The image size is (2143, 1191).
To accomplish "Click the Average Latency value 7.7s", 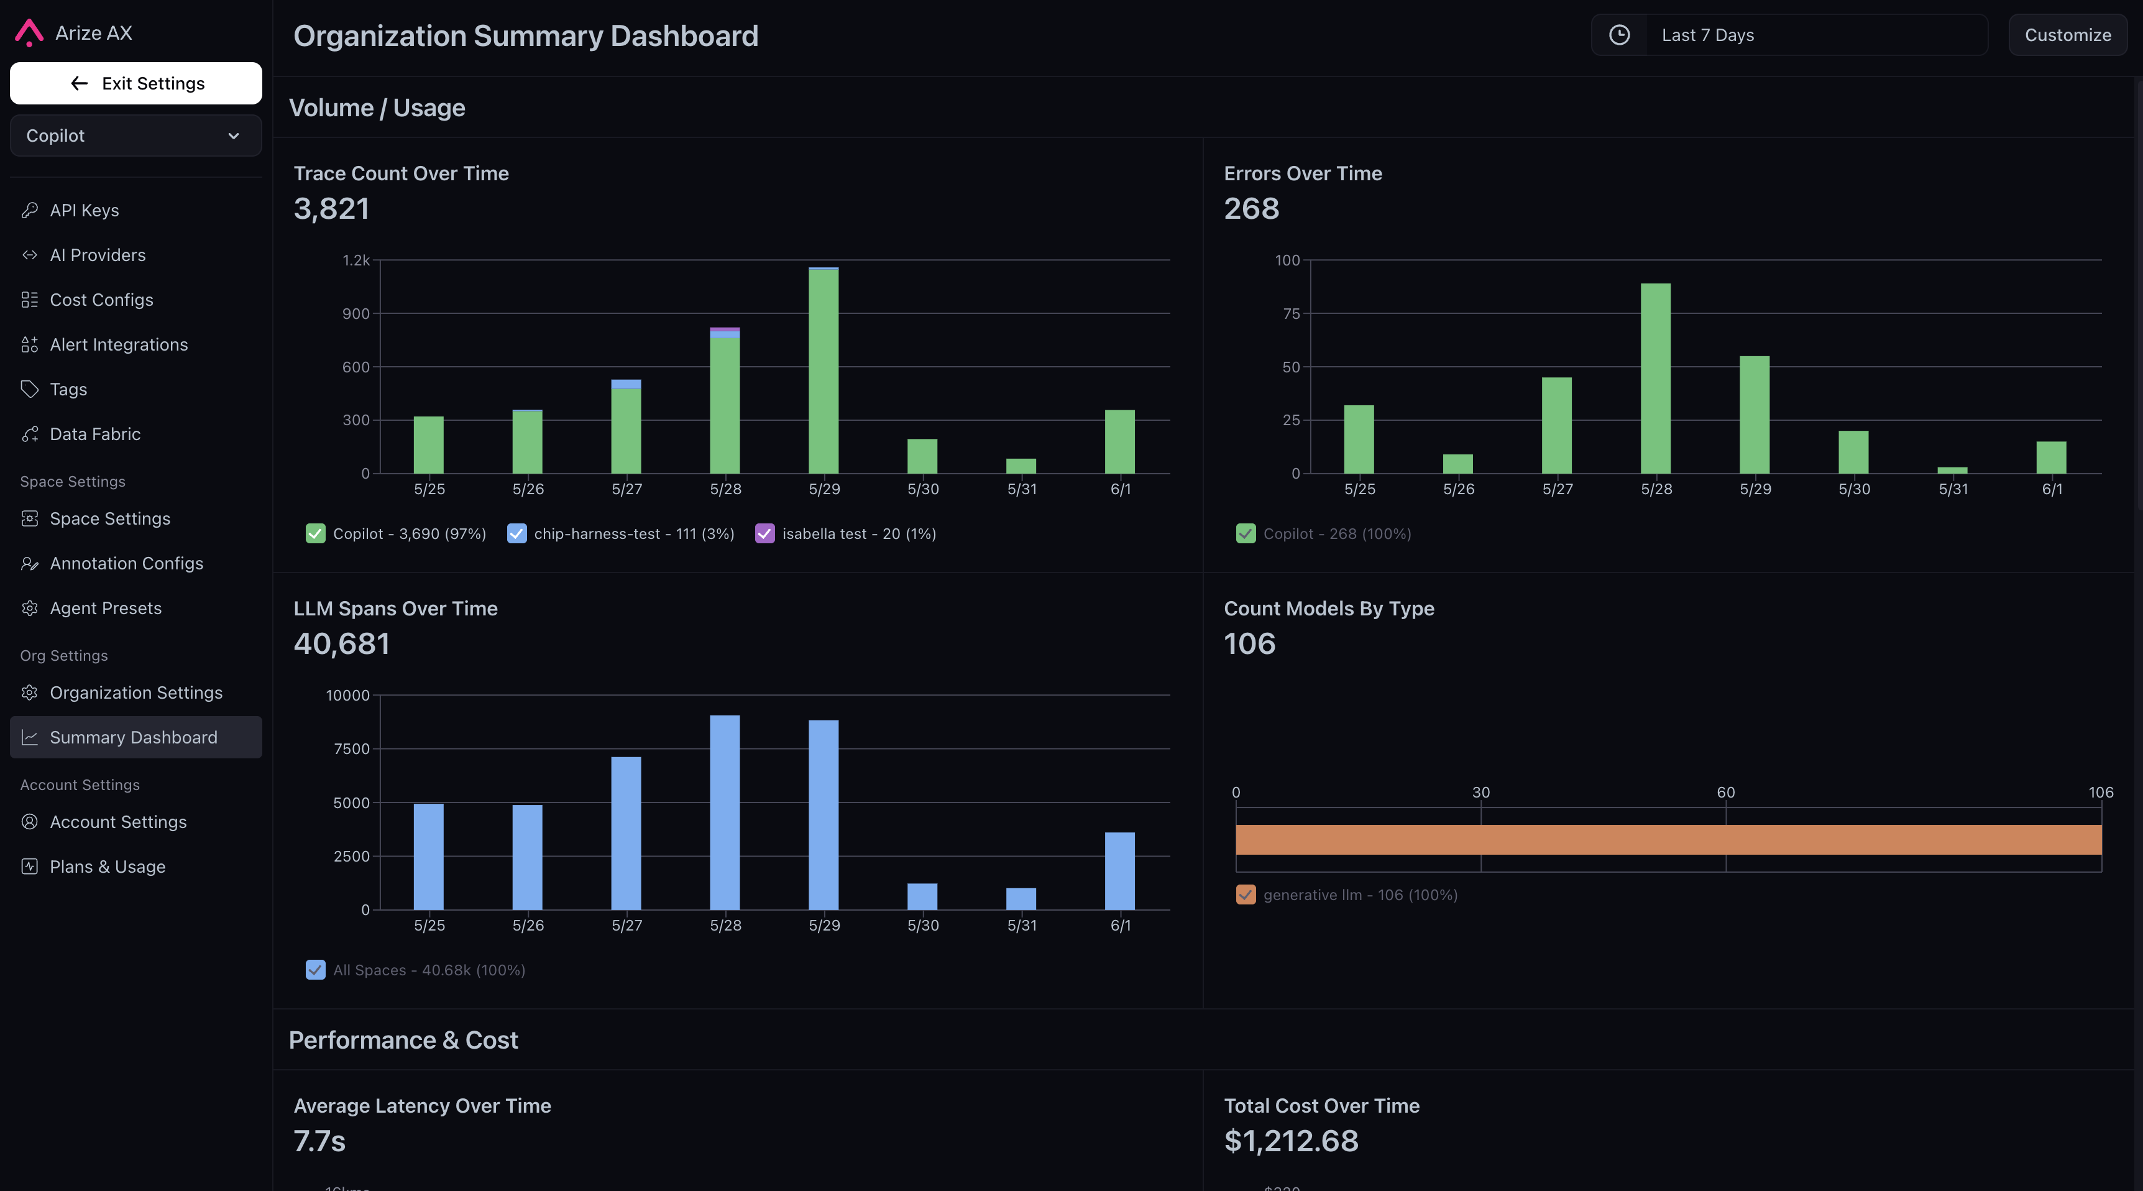I will click(x=319, y=1140).
